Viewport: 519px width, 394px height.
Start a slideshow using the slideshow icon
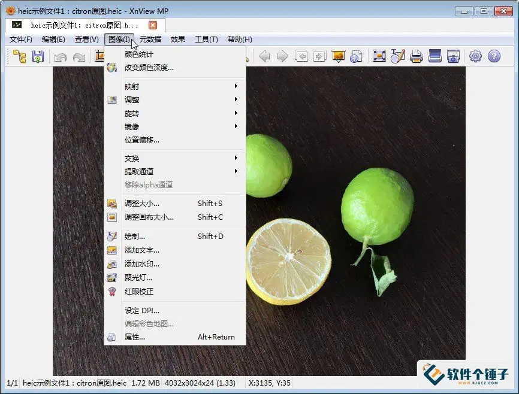(x=338, y=56)
